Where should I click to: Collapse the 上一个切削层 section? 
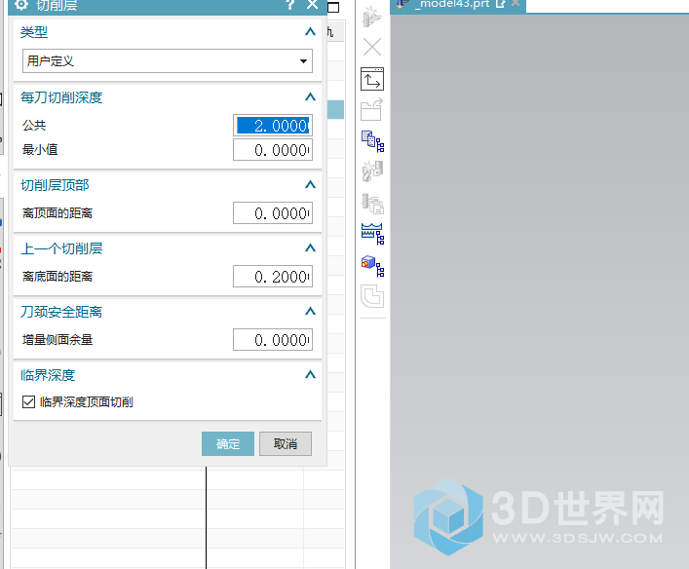310,247
